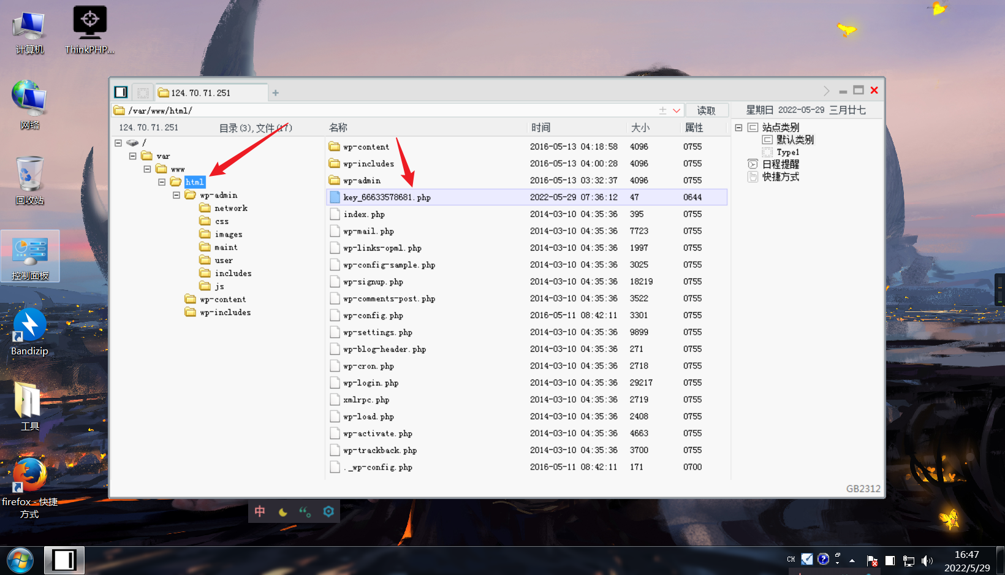The image size is (1005, 575).
Task: Open the volume control in system tray
Action: 927,561
